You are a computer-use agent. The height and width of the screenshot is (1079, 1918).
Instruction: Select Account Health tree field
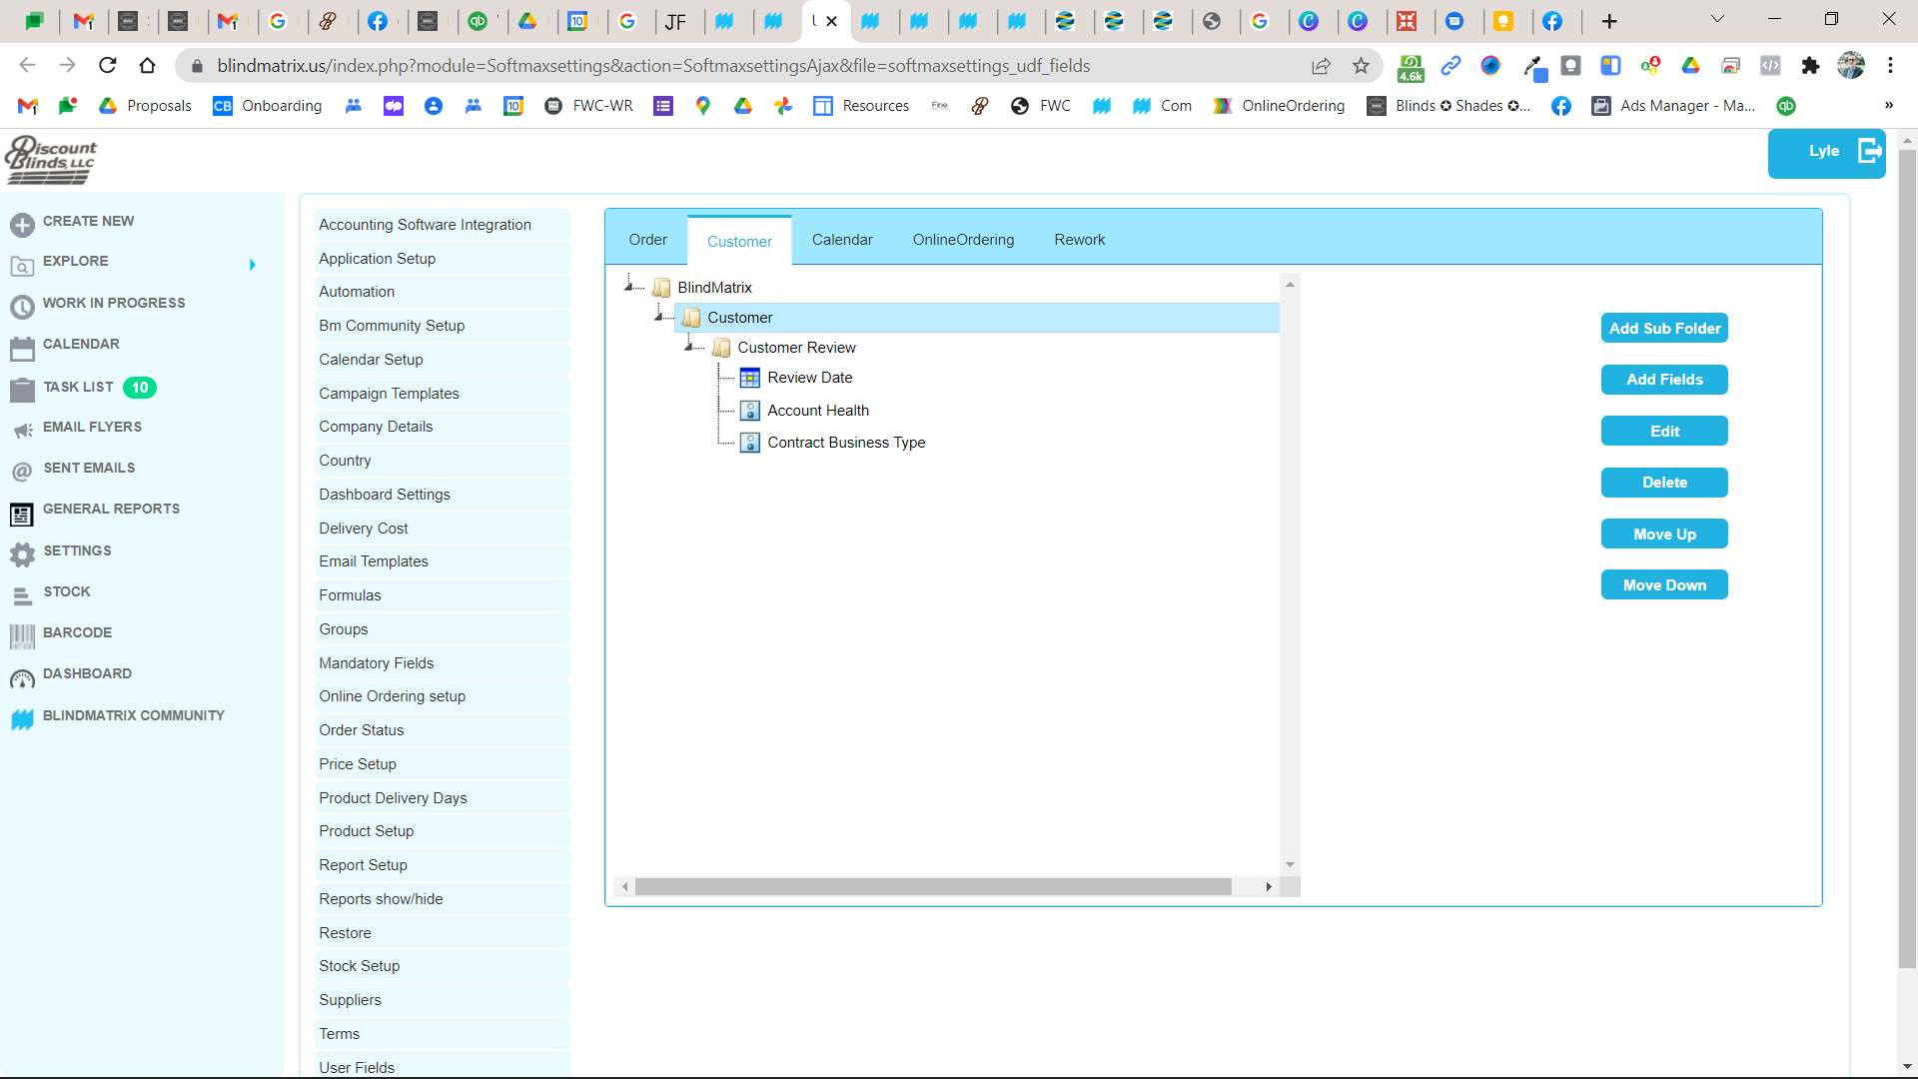pos(817,411)
